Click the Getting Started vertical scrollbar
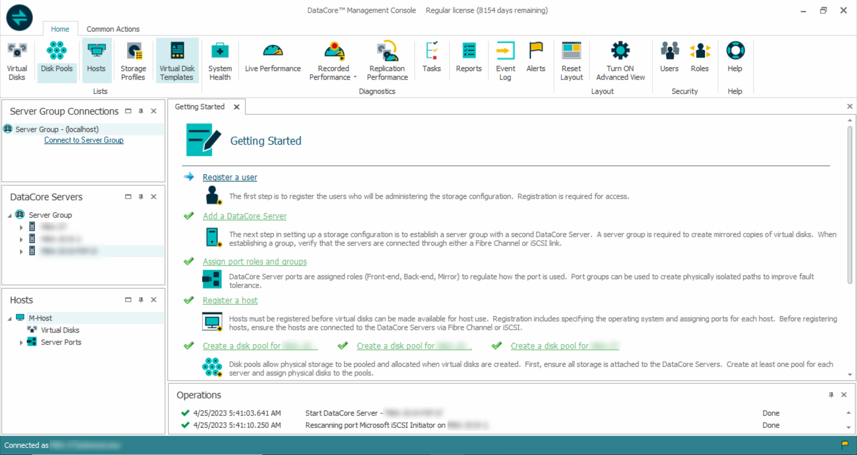 tap(849, 205)
